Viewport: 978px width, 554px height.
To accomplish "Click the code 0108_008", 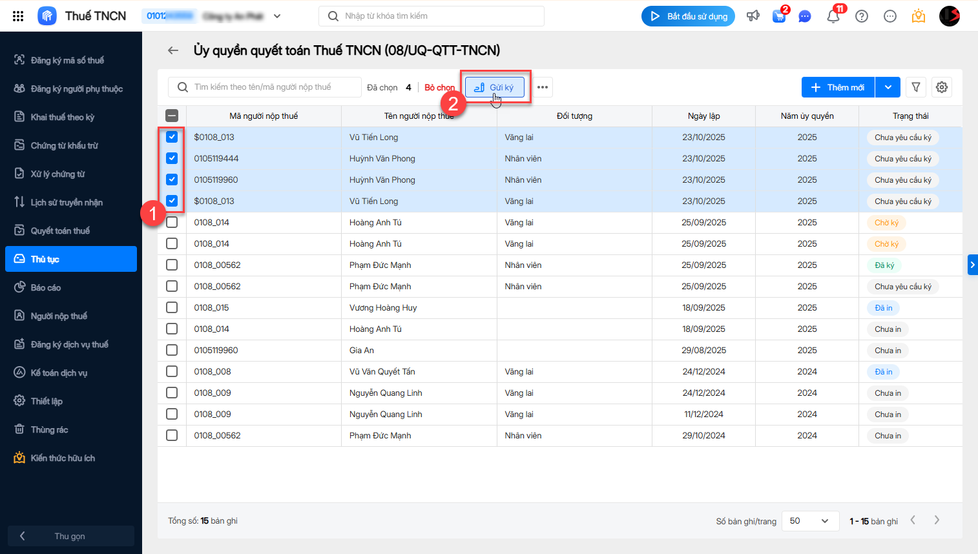I will [x=213, y=372].
